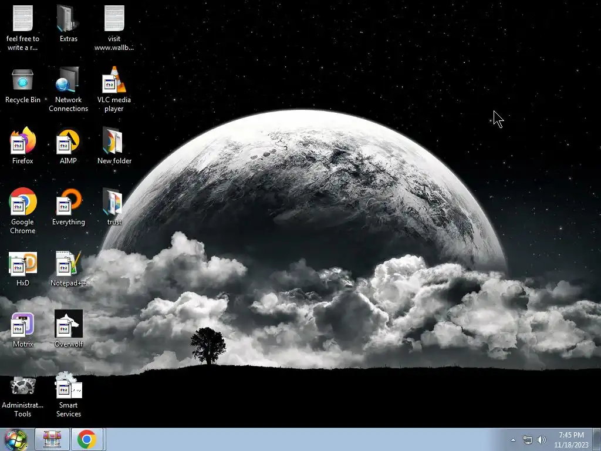Show hidden system tray icons
Screen dimensions: 601x451
pos(513,440)
